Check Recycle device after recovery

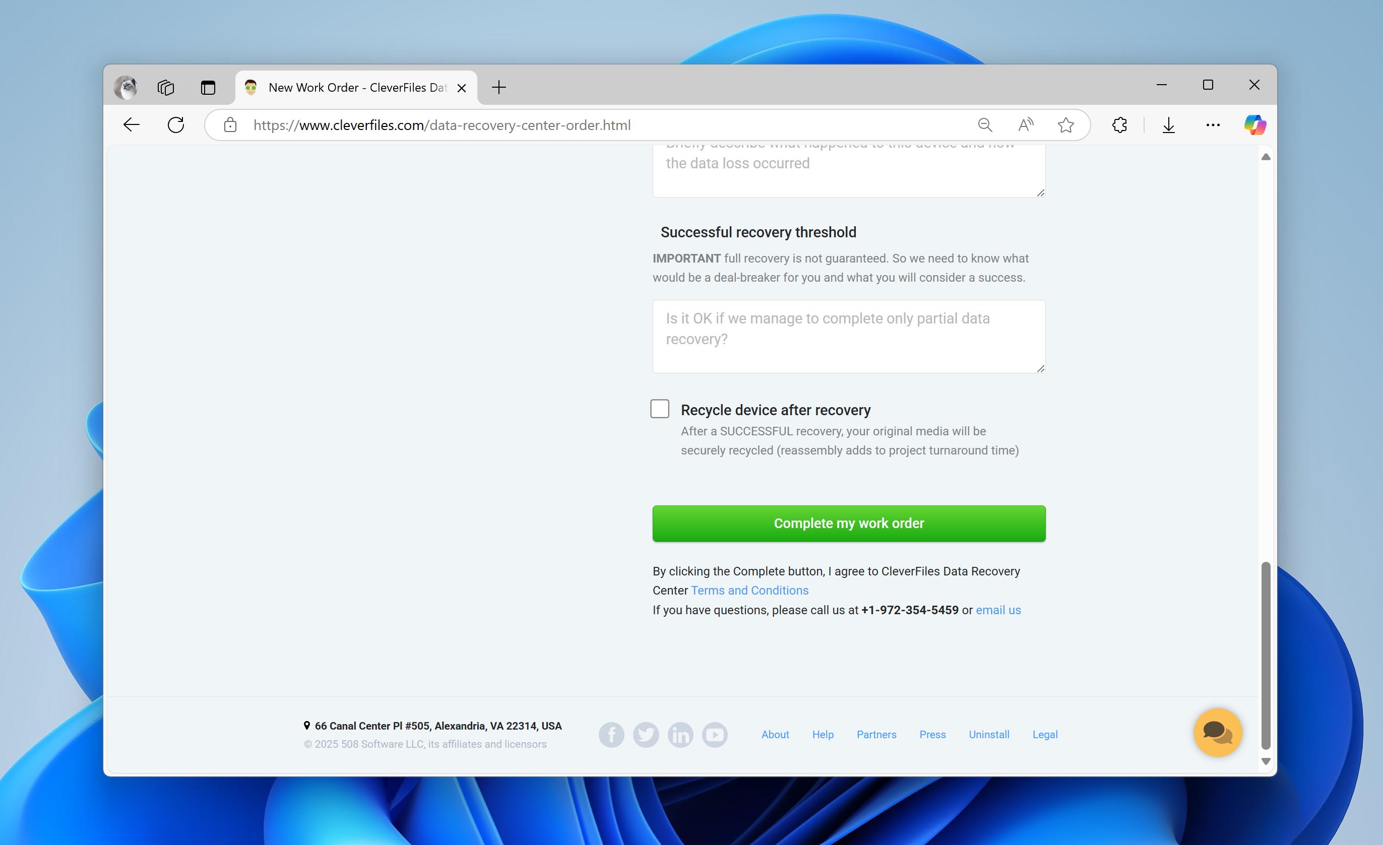tap(660, 409)
